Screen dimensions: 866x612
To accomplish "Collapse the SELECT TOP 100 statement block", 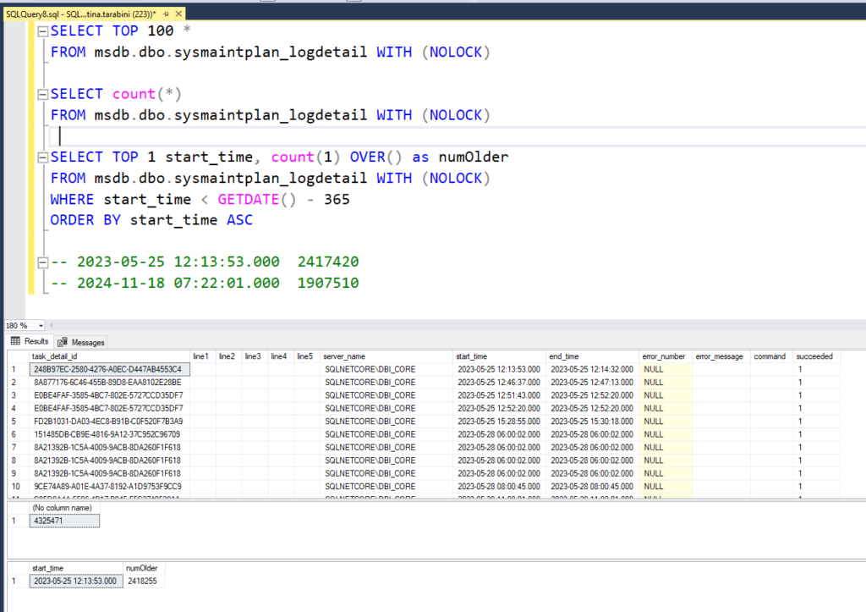I will (43, 31).
